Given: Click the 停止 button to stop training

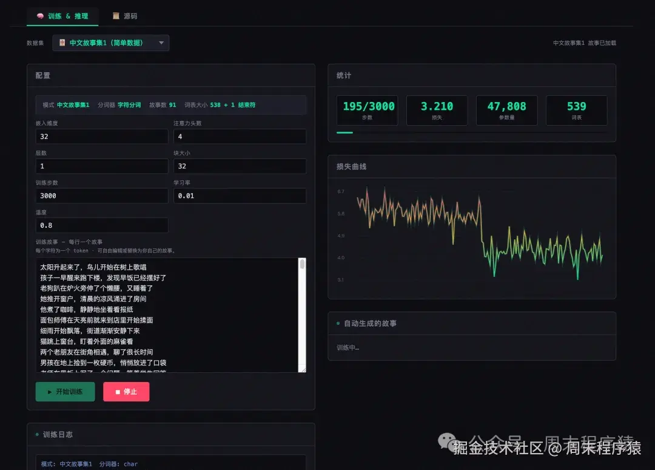Looking at the screenshot, I should 126,392.
